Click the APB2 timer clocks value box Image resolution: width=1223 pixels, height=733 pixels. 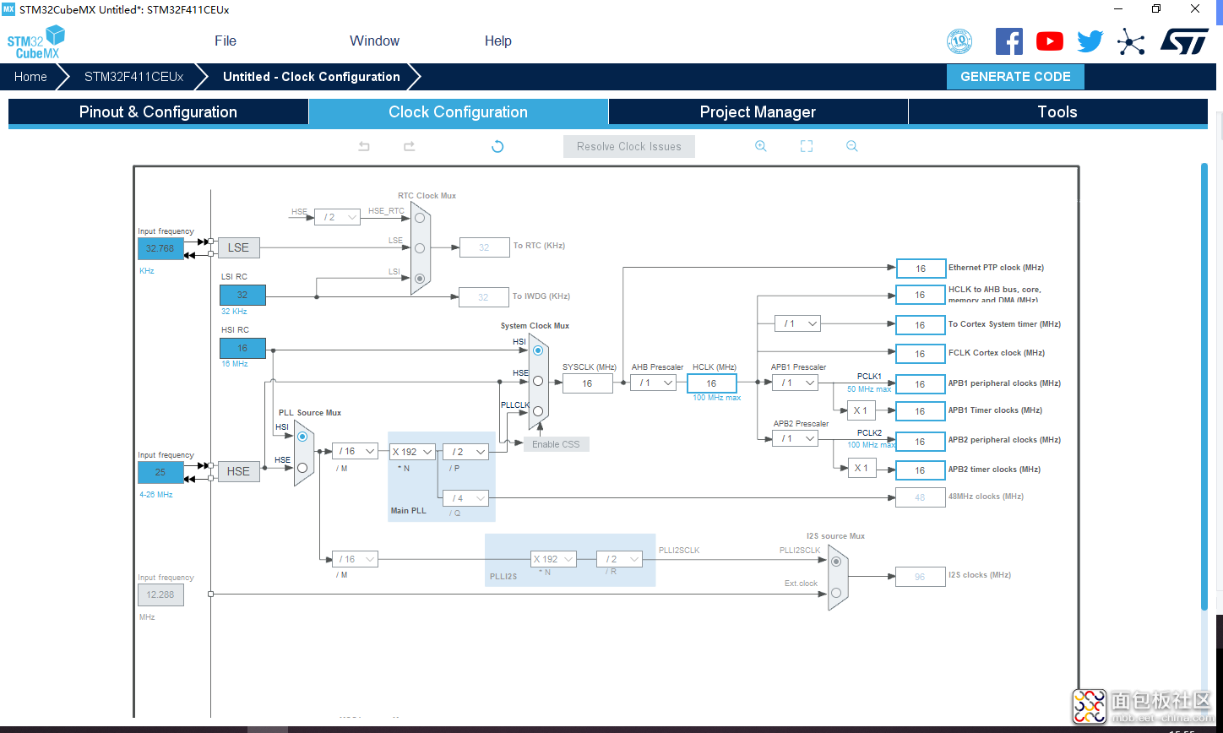[921, 470]
